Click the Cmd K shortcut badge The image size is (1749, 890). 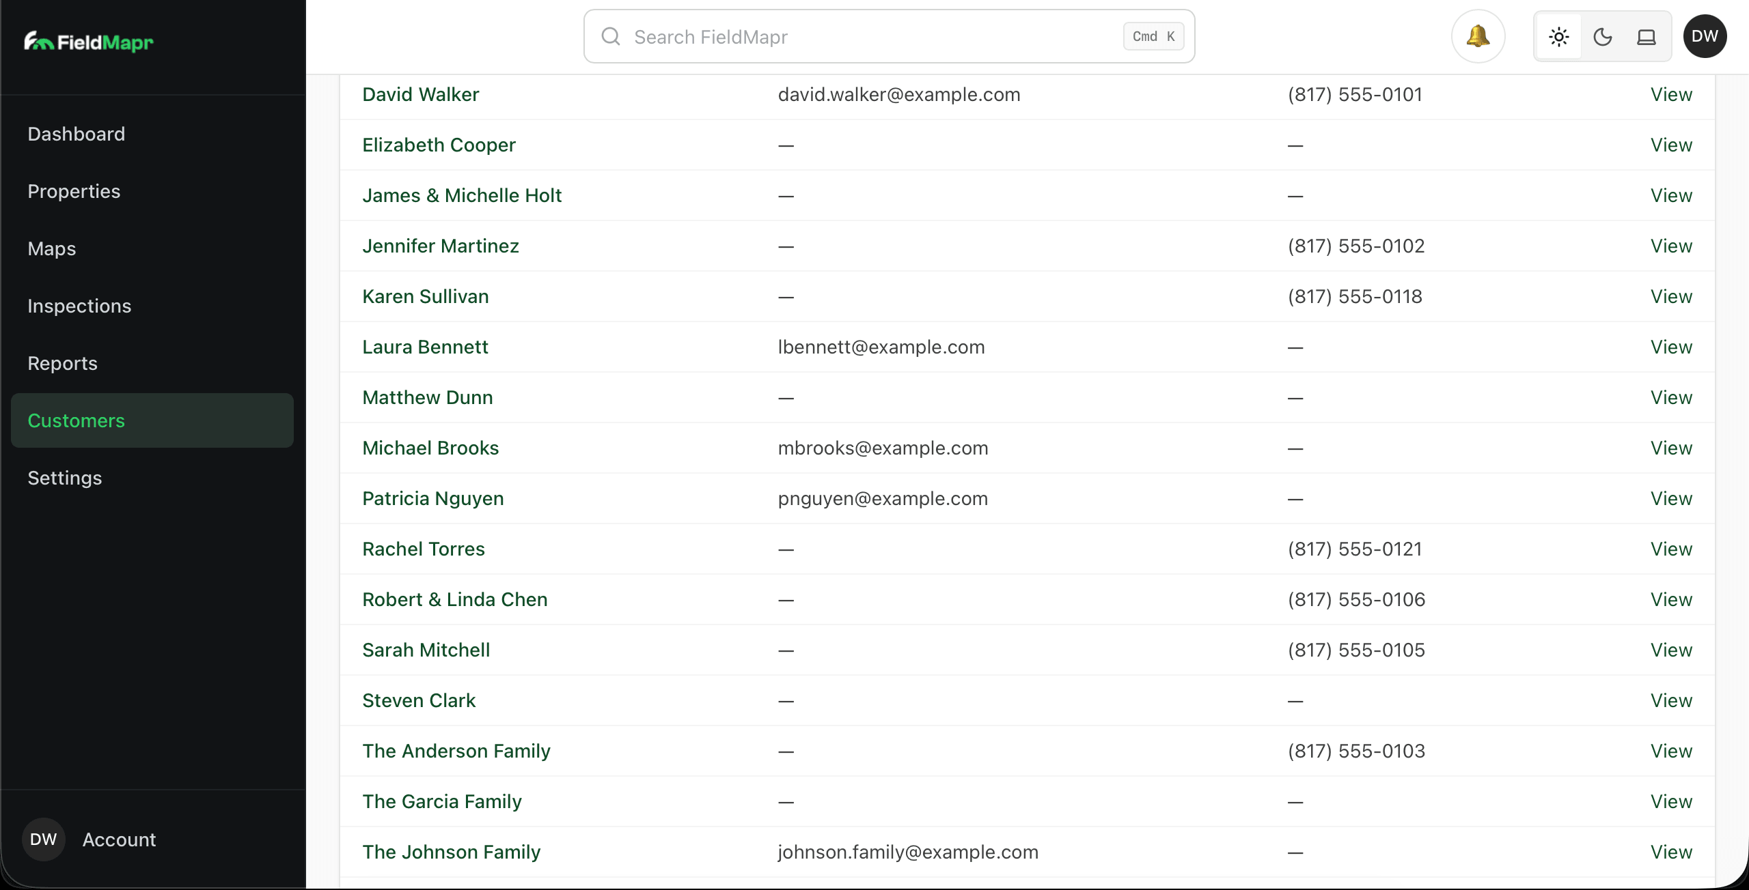pyautogui.click(x=1154, y=36)
